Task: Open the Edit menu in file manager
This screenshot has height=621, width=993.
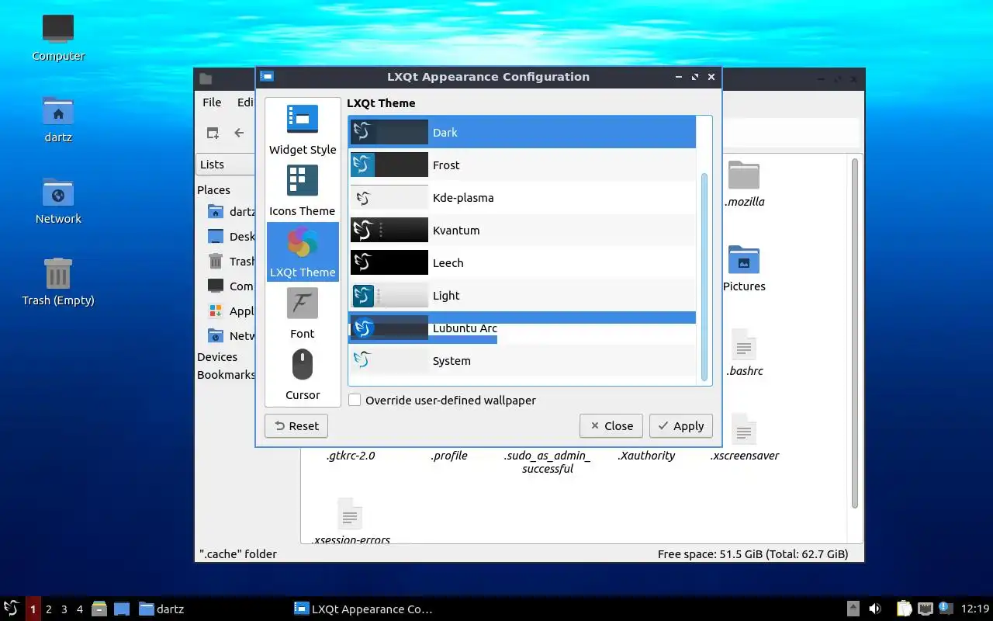Action: [245, 102]
